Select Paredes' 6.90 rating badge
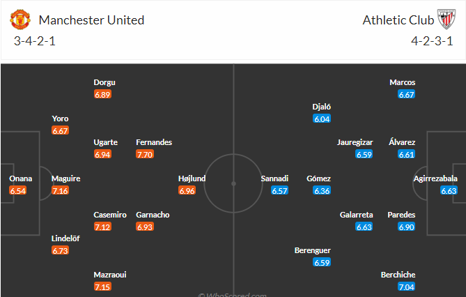 [x=406, y=227]
